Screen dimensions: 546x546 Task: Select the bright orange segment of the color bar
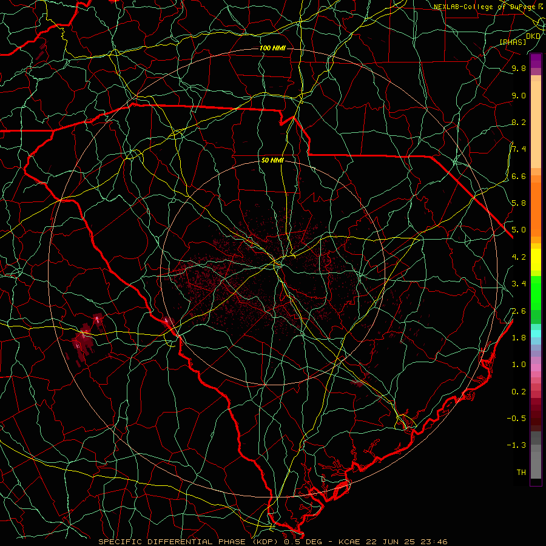[536, 209]
